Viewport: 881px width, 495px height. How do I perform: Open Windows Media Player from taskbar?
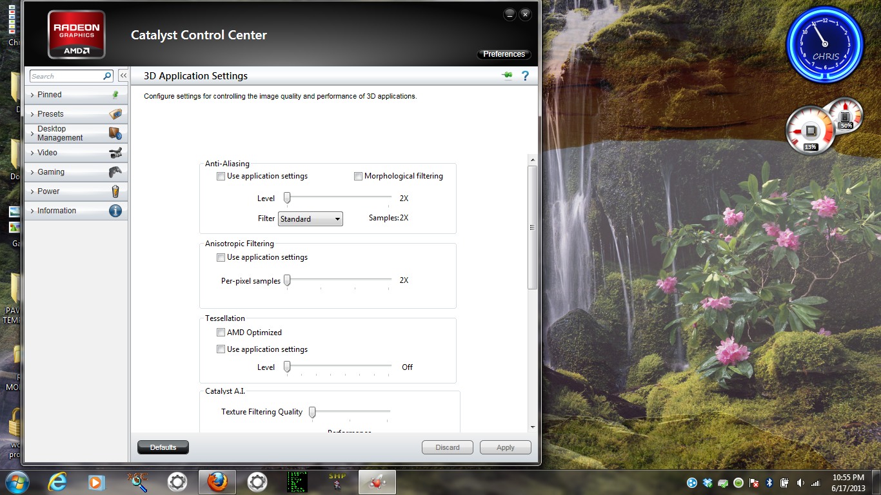[96, 482]
